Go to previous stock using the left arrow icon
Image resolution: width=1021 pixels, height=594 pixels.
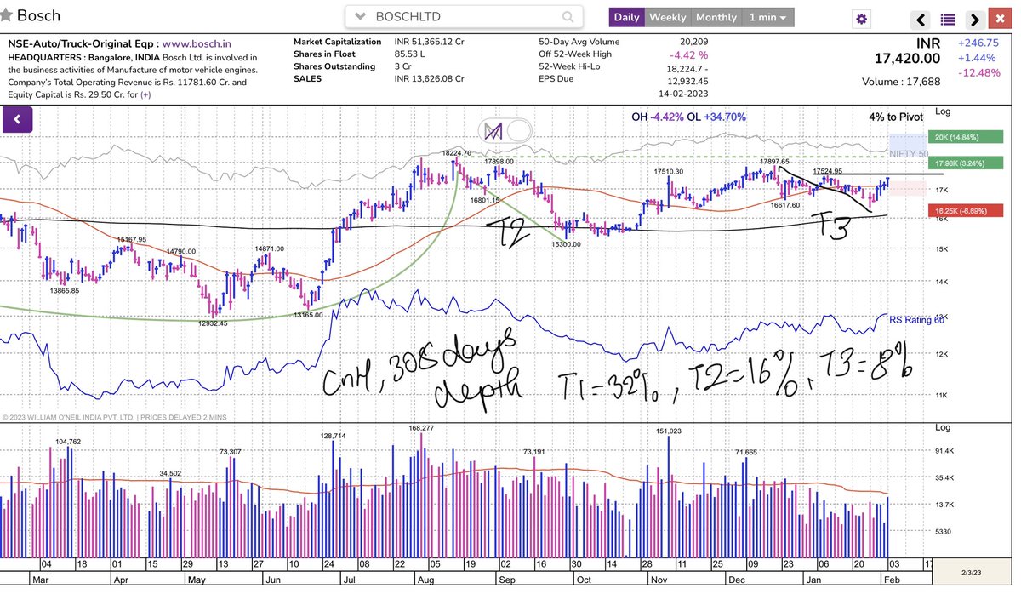click(918, 17)
